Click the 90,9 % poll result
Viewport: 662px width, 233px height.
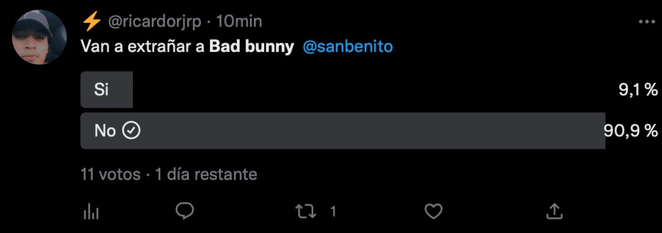pos(632,131)
